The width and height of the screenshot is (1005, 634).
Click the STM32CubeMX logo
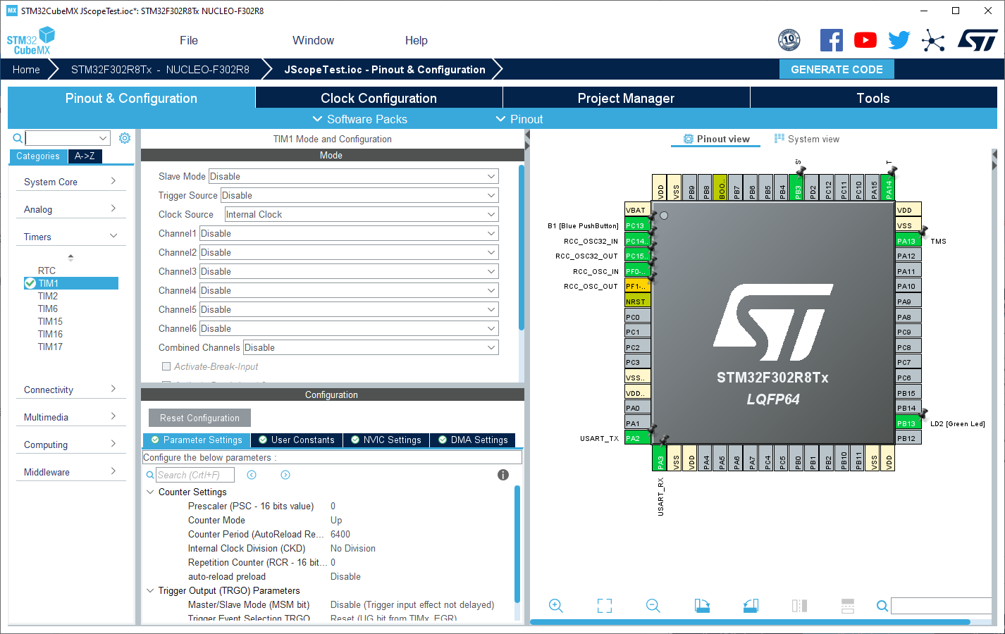[31, 41]
